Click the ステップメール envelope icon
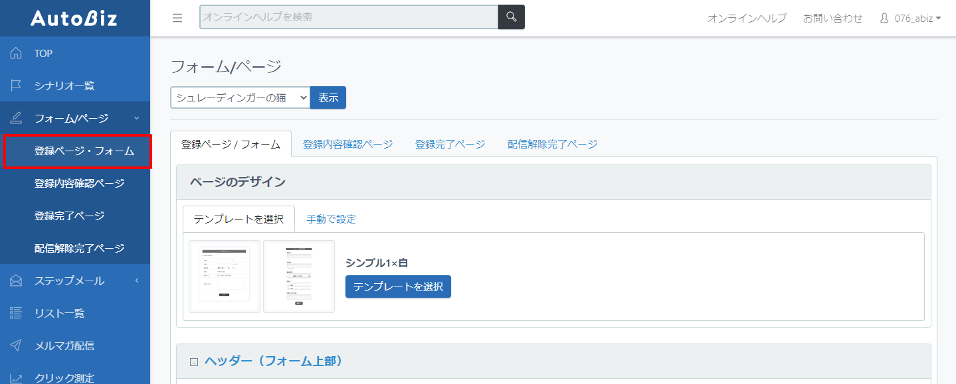Viewport: 956px width, 384px height. point(17,281)
